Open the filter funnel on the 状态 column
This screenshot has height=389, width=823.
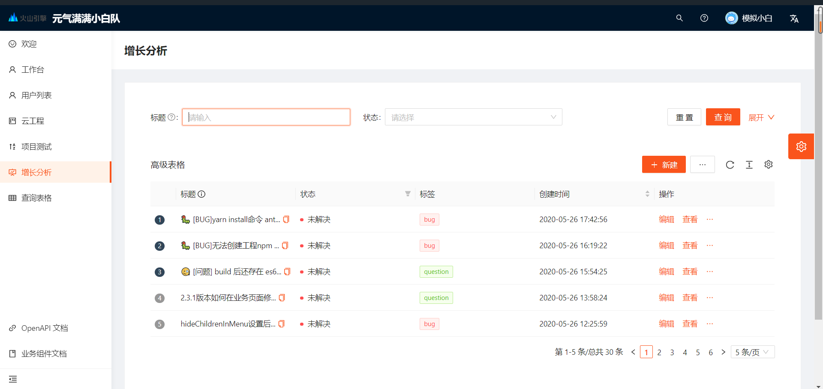(407, 194)
